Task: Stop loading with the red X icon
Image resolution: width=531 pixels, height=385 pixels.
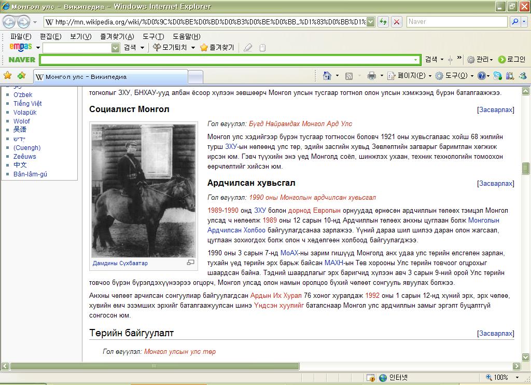Action: pos(397,22)
